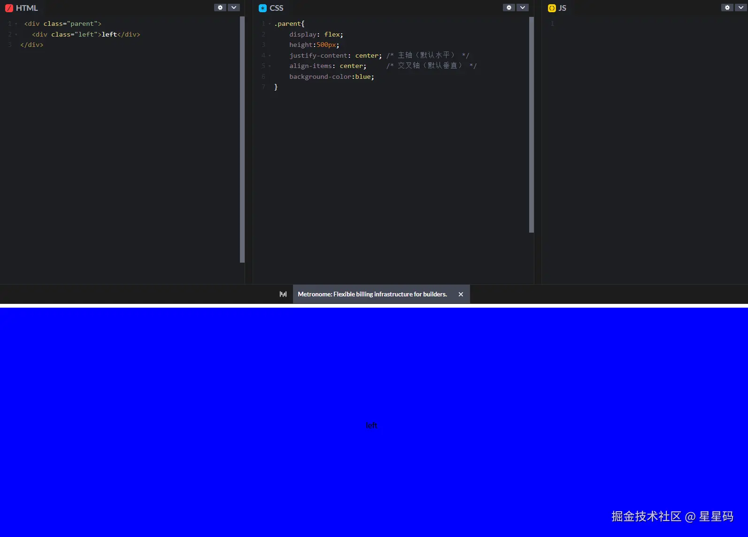This screenshot has height=537, width=748.
Task: Click CSS editor vertical scrollbar
Action: point(532,125)
